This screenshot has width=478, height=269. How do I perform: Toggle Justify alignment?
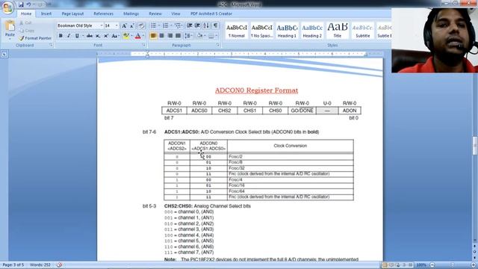tap(178, 36)
